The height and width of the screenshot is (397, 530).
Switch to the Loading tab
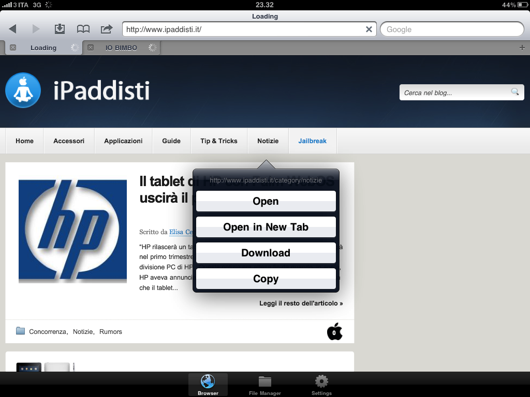[x=43, y=48]
